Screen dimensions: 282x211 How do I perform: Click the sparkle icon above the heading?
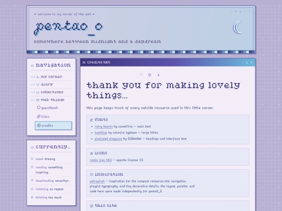(158, 75)
